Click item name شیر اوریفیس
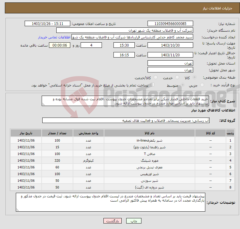The image size is (240, 229). point(149,174)
